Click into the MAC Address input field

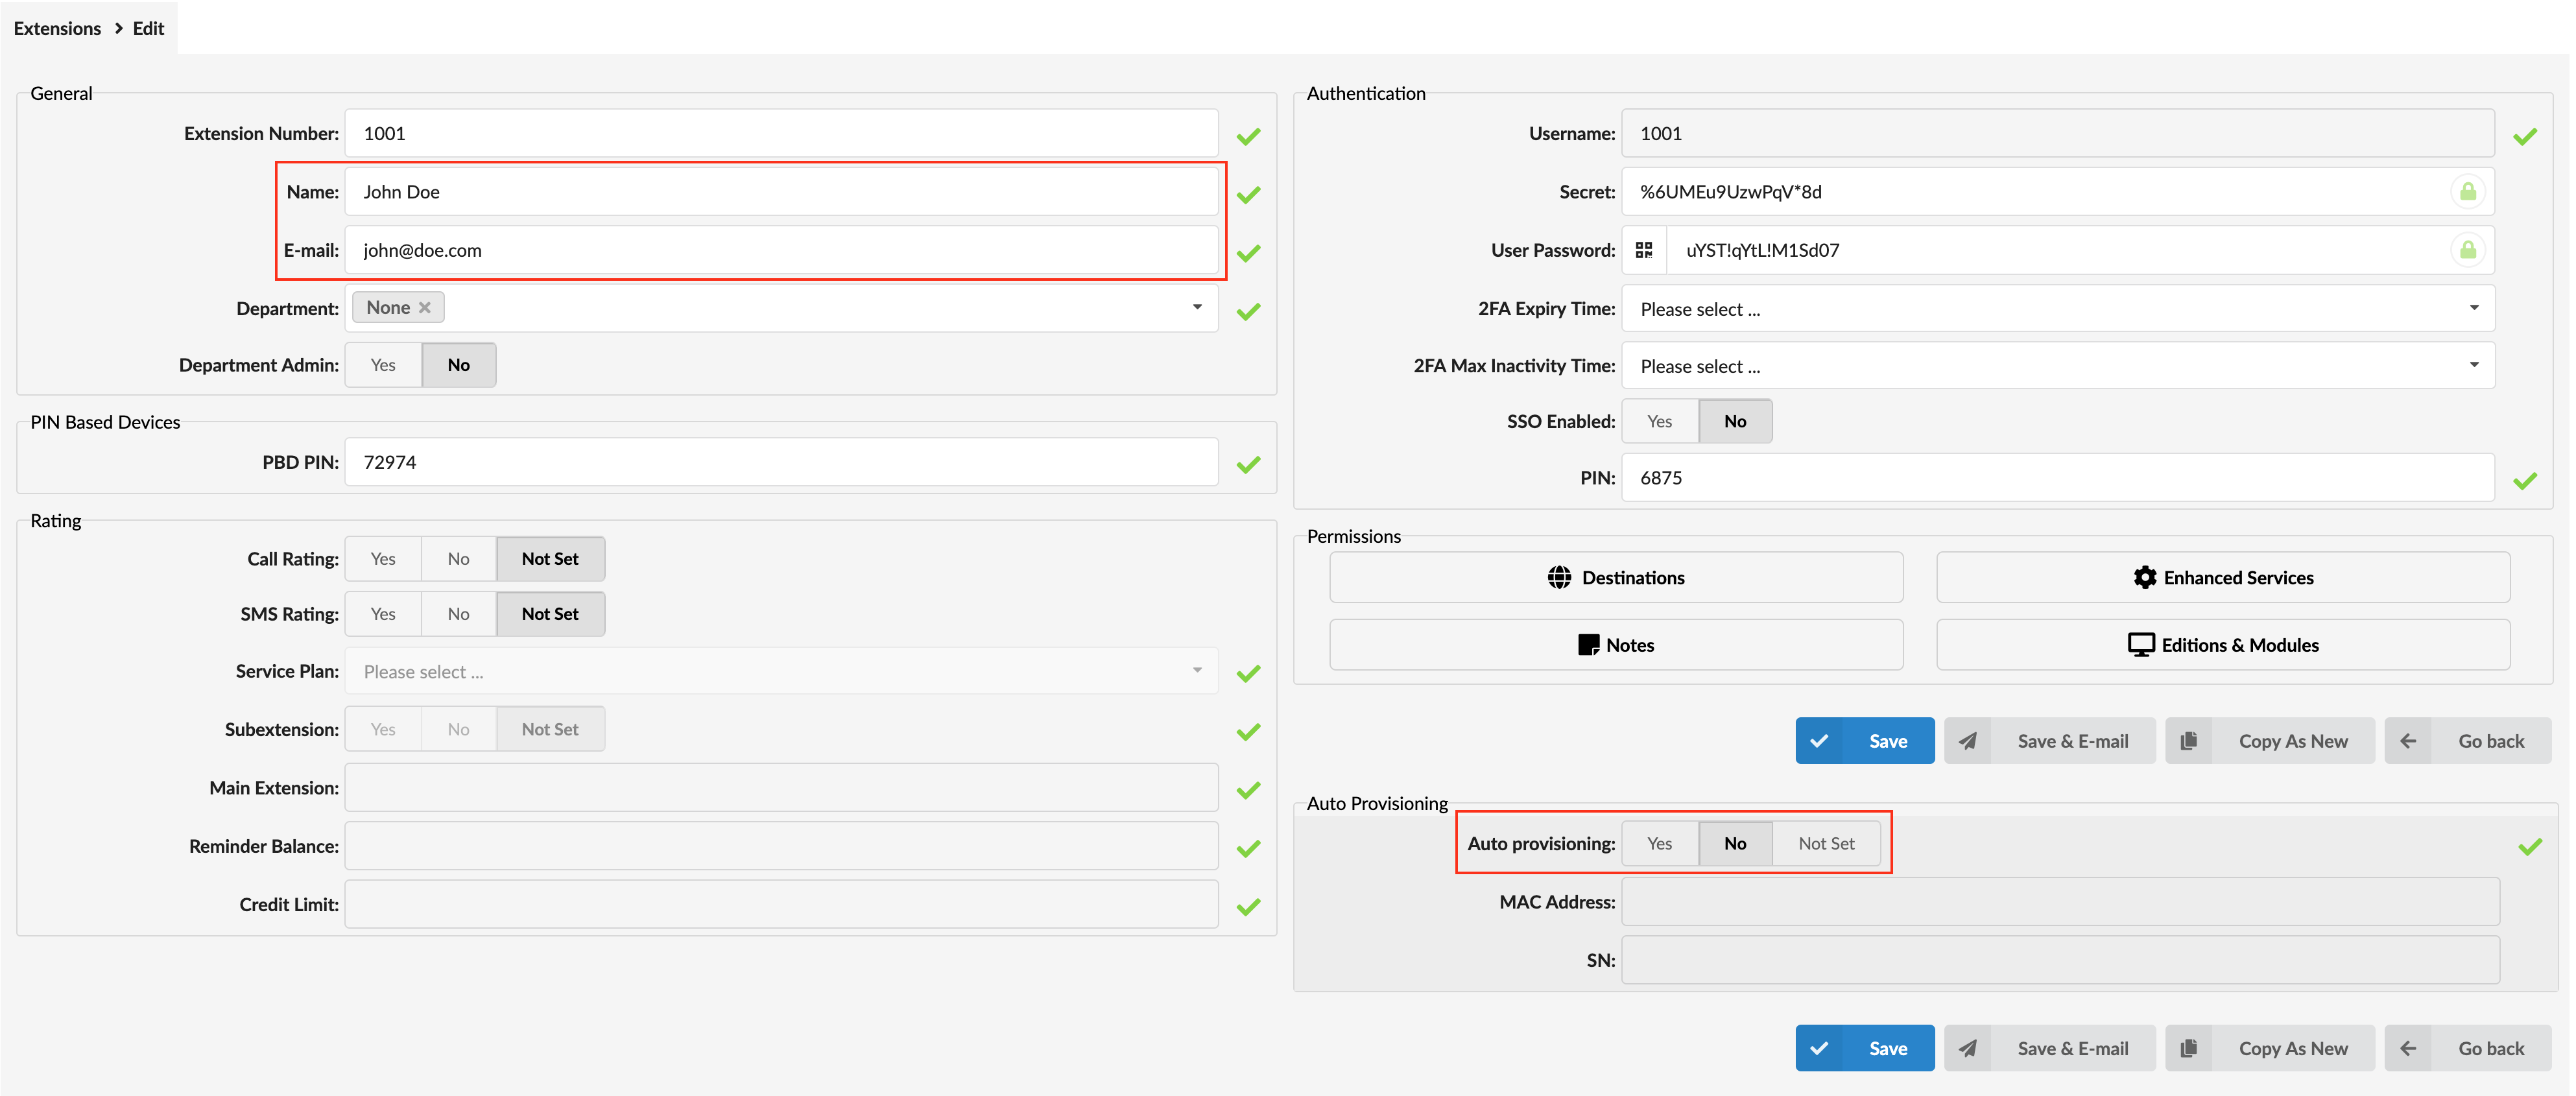coord(2059,901)
